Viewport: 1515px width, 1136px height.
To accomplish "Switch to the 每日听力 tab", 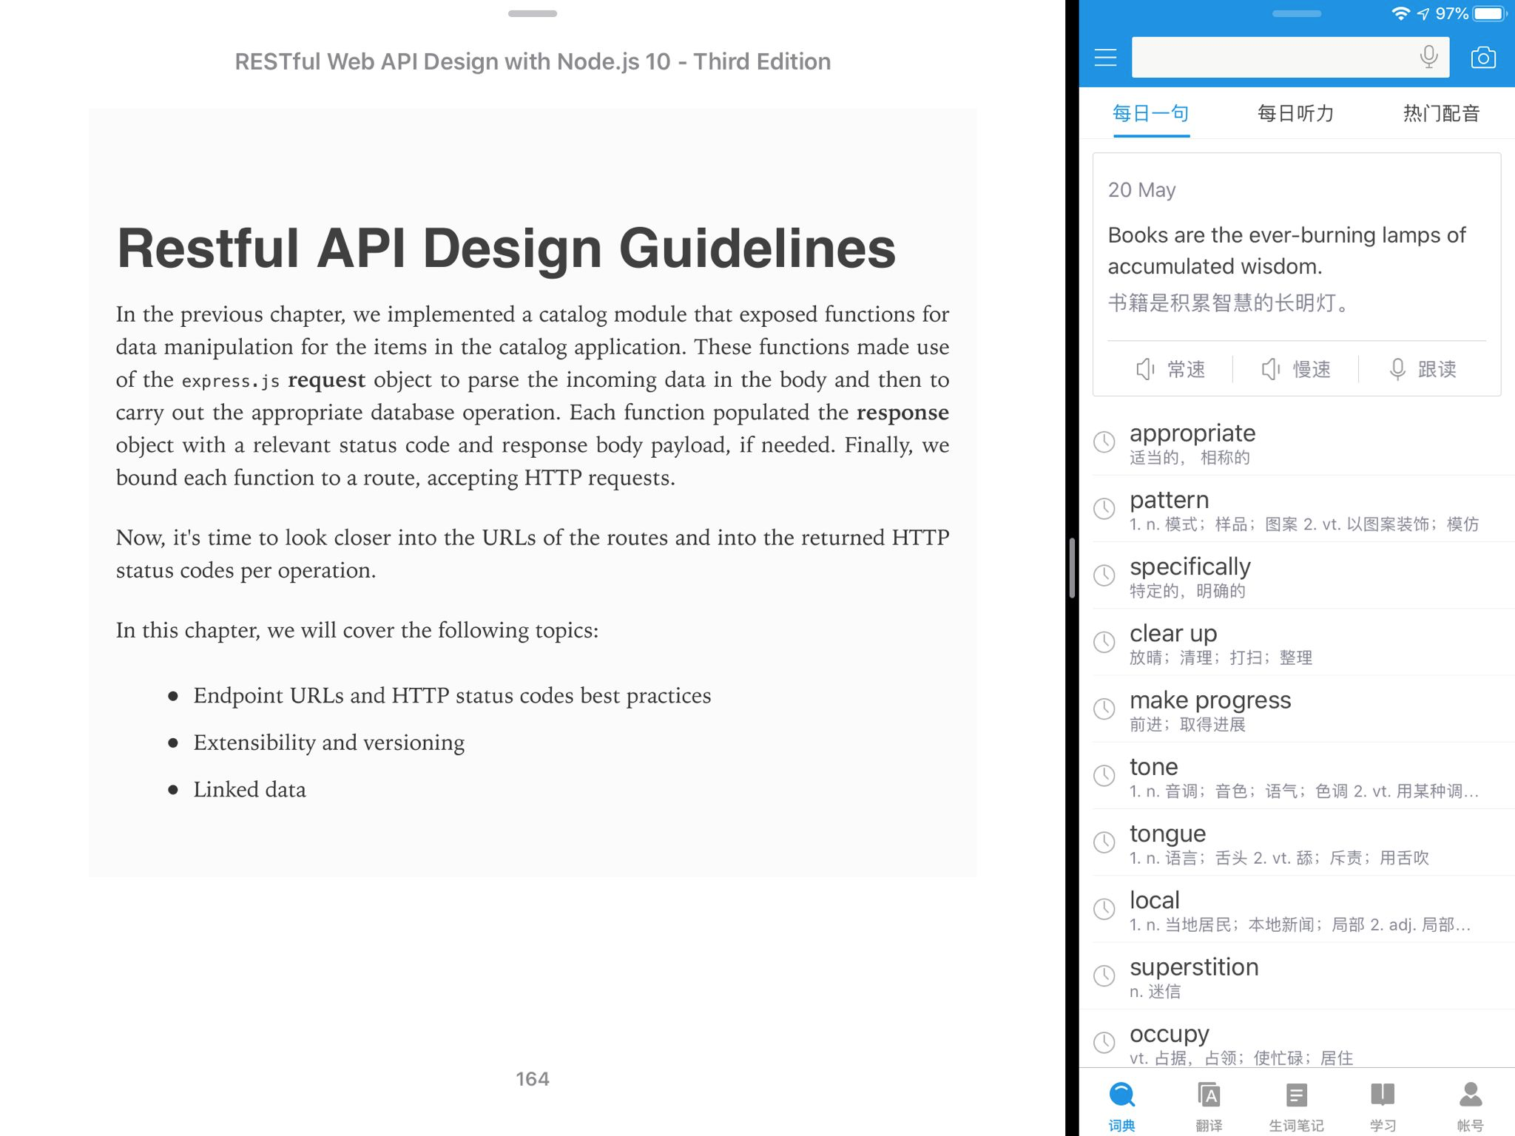I will 1296,113.
